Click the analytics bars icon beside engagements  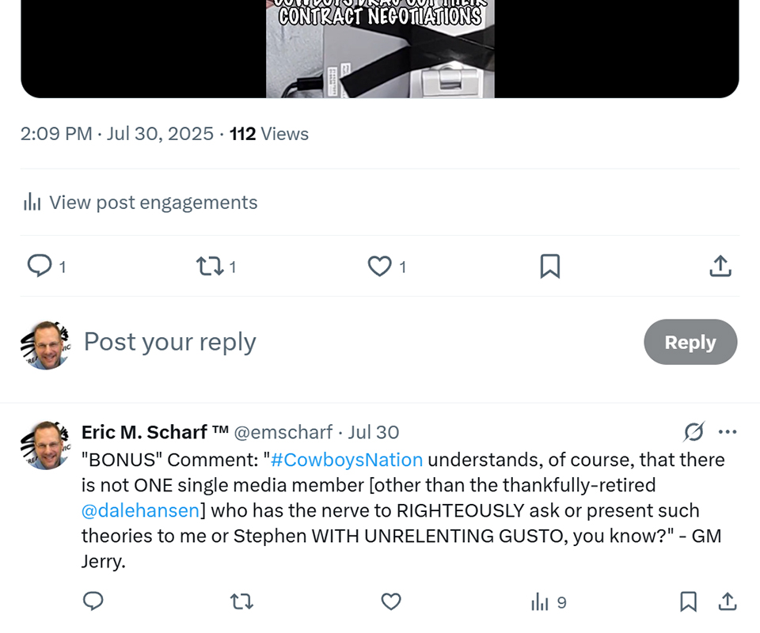[x=32, y=203]
